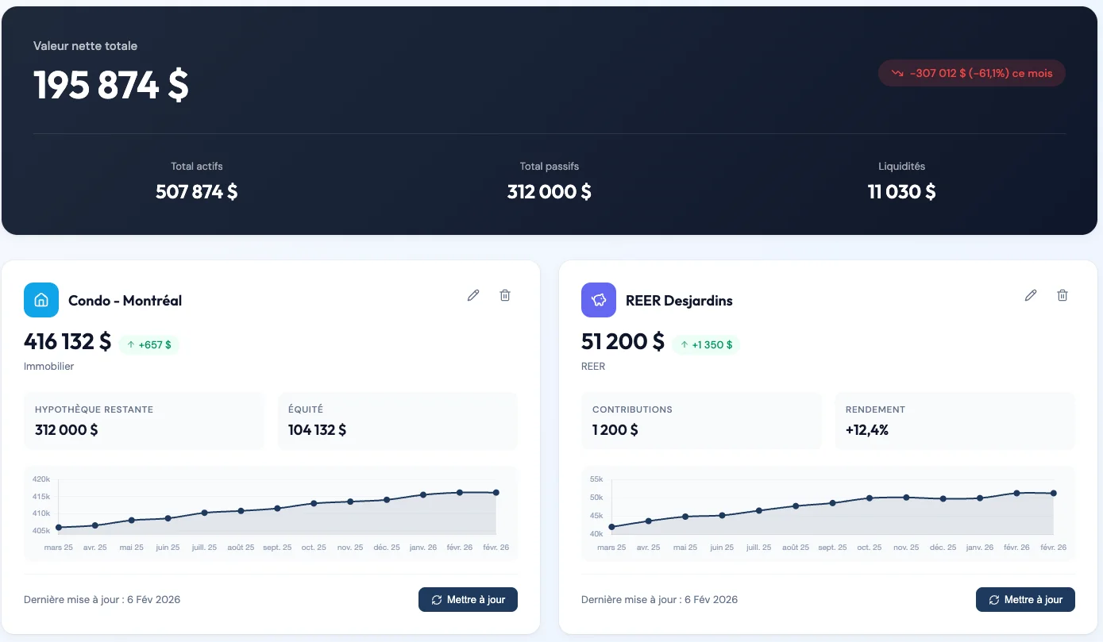This screenshot has width=1103, height=642.
Task: Click the trash icon on REER Desjardins card
Action: [1063, 294]
